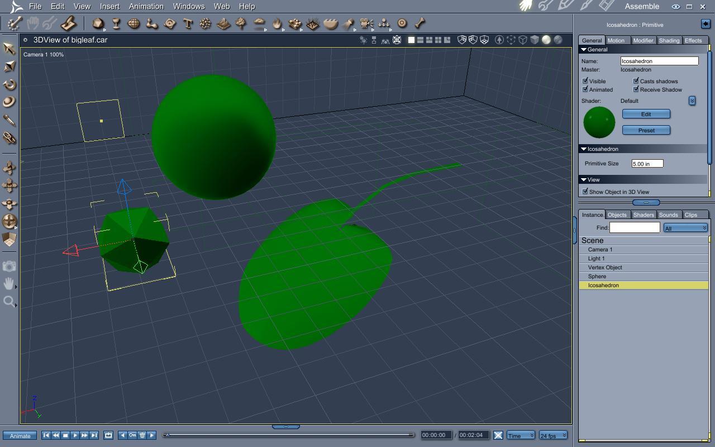Toggle the Animated checkbox
The width and height of the screenshot is (715, 447).
[585, 89]
